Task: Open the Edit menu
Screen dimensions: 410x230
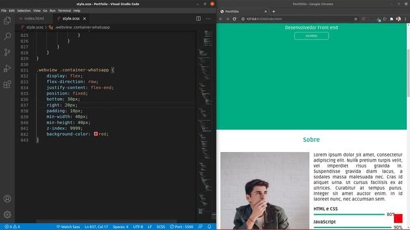Action: click(x=12, y=11)
